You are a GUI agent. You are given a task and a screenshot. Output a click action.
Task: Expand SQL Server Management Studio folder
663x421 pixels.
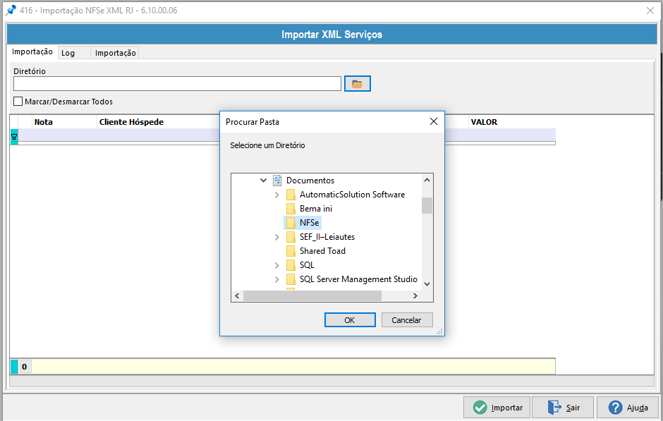(x=277, y=279)
